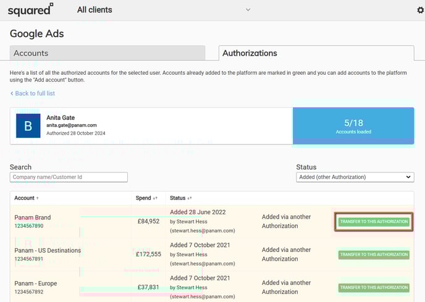Switch to the Accounts tab

coord(107,53)
